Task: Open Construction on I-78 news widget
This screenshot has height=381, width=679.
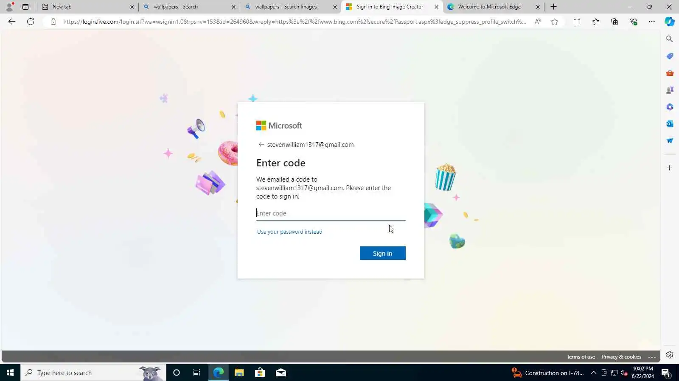Action: 548,373
